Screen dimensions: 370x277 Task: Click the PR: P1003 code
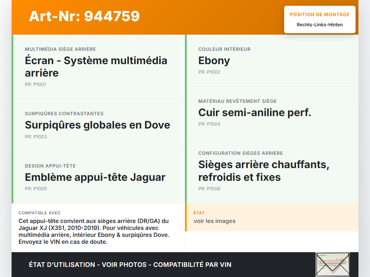pos(36,137)
